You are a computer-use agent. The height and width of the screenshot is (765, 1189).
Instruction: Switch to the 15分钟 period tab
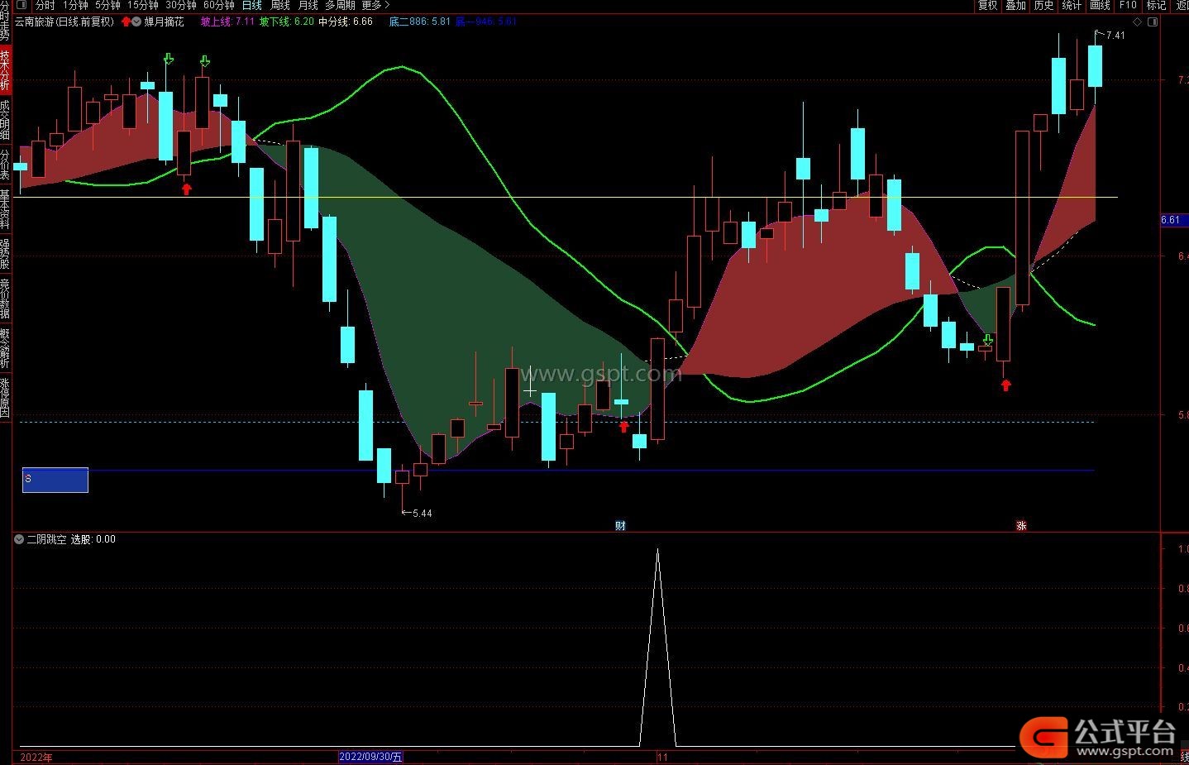coord(142,5)
